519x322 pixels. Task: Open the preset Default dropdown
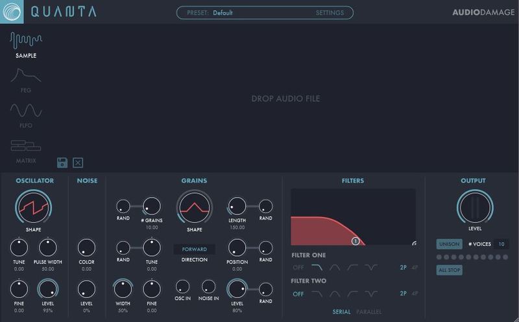tap(223, 13)
